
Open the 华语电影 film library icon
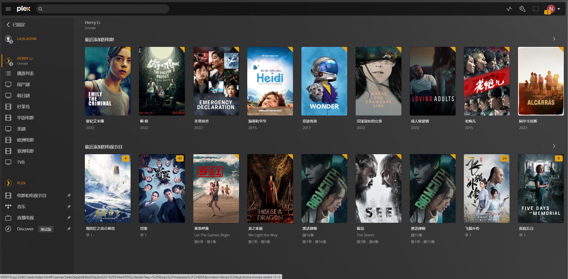(x=8, y=118)
